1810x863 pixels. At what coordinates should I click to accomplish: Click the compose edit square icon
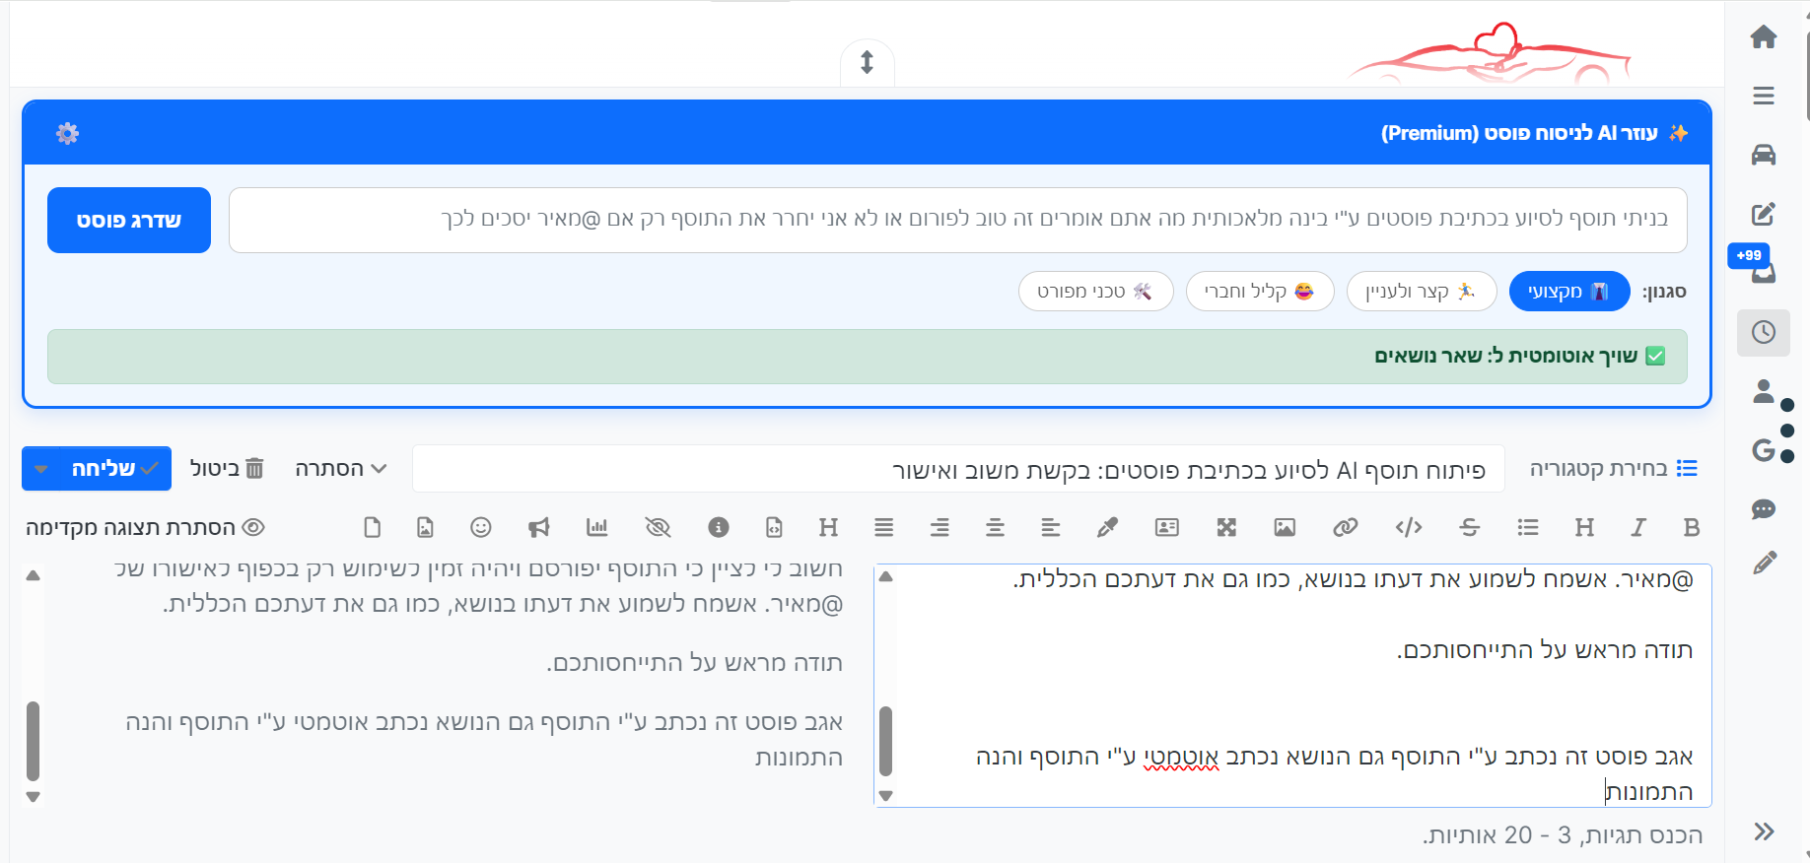(x=1764, y=214)
